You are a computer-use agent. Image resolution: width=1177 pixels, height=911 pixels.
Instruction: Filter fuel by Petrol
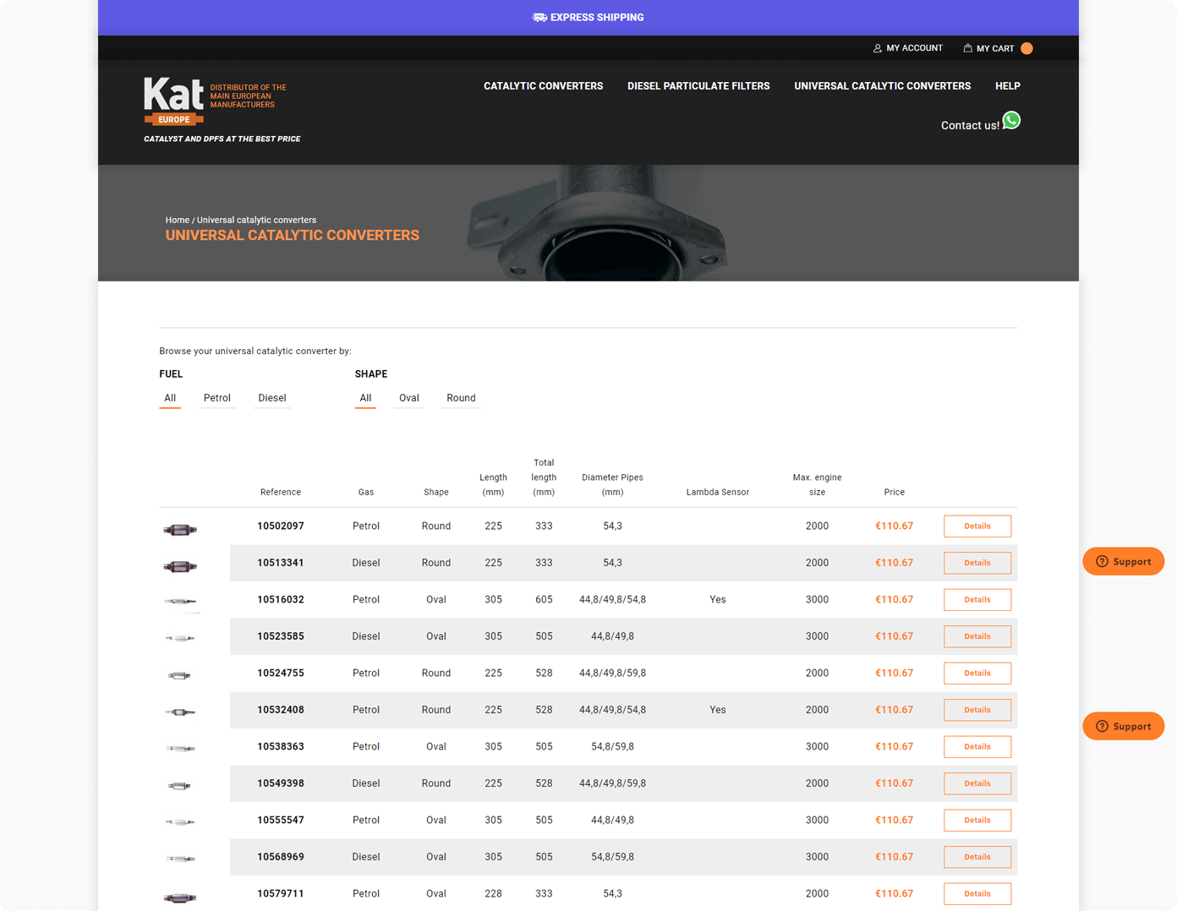(216, 397)
